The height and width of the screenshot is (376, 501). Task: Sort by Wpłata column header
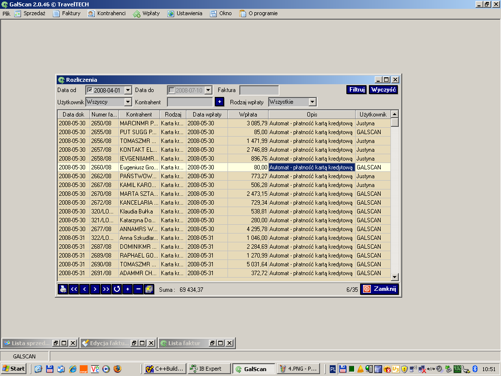tap(248, 114)
